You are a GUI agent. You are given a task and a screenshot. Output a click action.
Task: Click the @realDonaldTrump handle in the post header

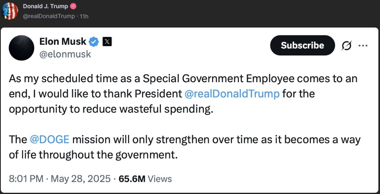(49, 16)
